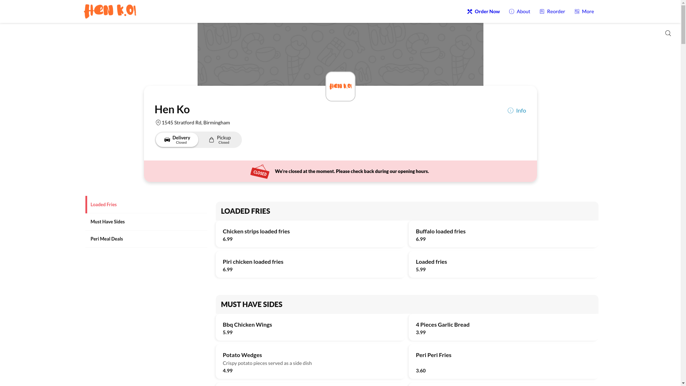Click the LOADED FRIES section header

tap(407, 211)
